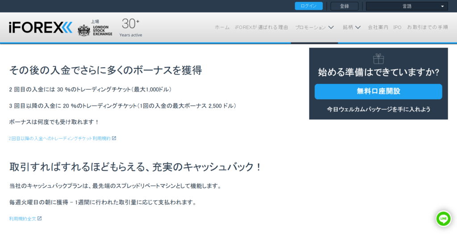
Task: Click the 無料口座開設 button
Action: [378, 91]
